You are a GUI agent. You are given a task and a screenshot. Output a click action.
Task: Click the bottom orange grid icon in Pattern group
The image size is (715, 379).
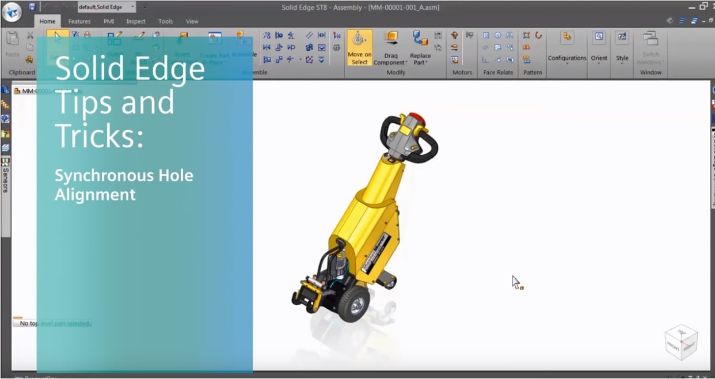(x=526, y=59)
